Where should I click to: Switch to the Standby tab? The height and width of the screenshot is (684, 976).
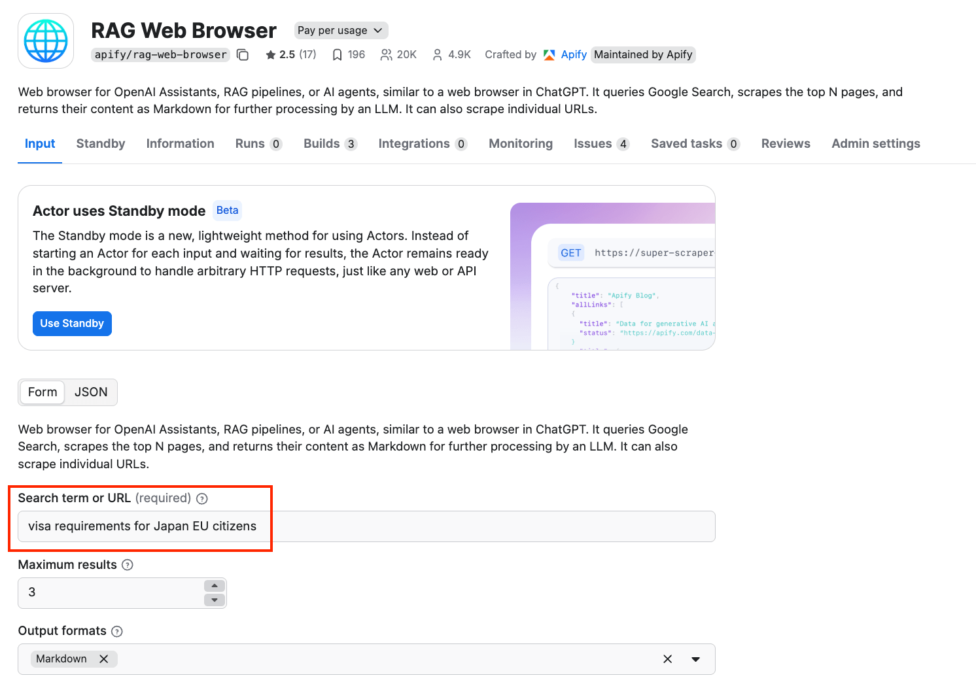[x=100, y=143]
